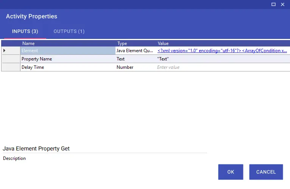Click the Delay Time name cell

click(x=68, y=67)
